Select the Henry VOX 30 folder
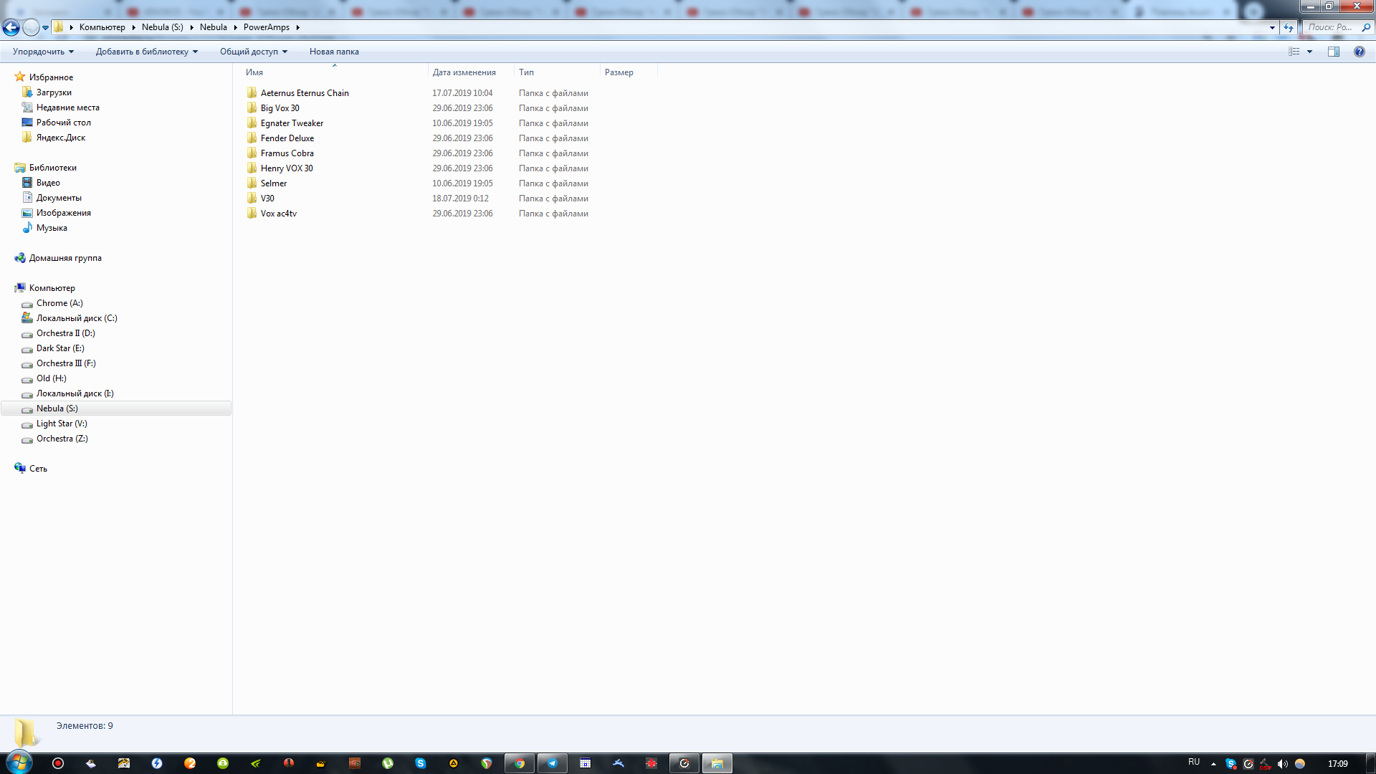This screenshot has width=1376, height=774. 287,168
